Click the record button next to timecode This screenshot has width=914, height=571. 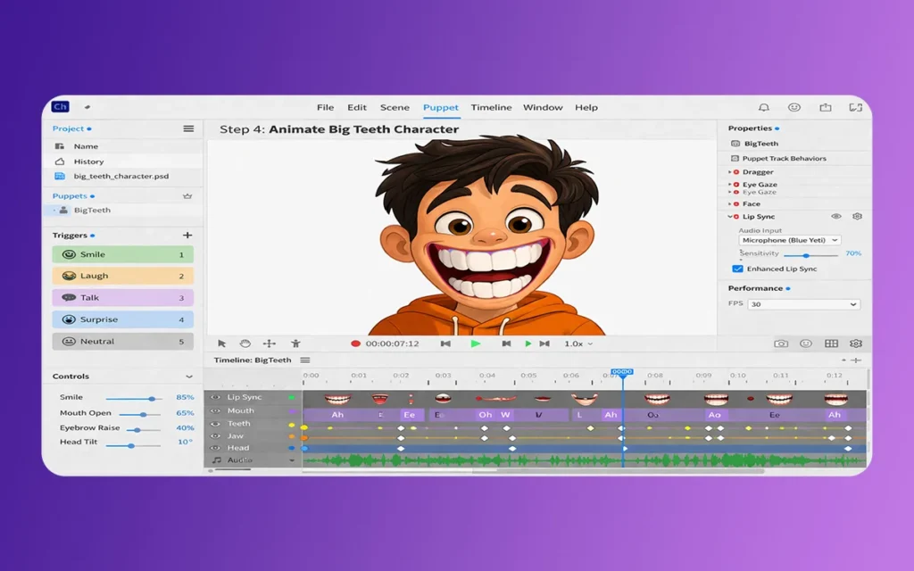[355, 343]
